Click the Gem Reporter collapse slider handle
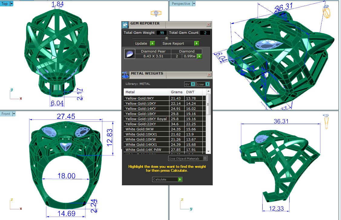 click(167, 38)
